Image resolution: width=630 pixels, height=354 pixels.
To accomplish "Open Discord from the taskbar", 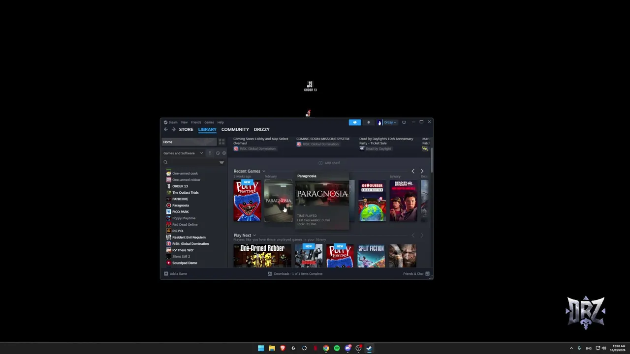I will click(348, 348).
